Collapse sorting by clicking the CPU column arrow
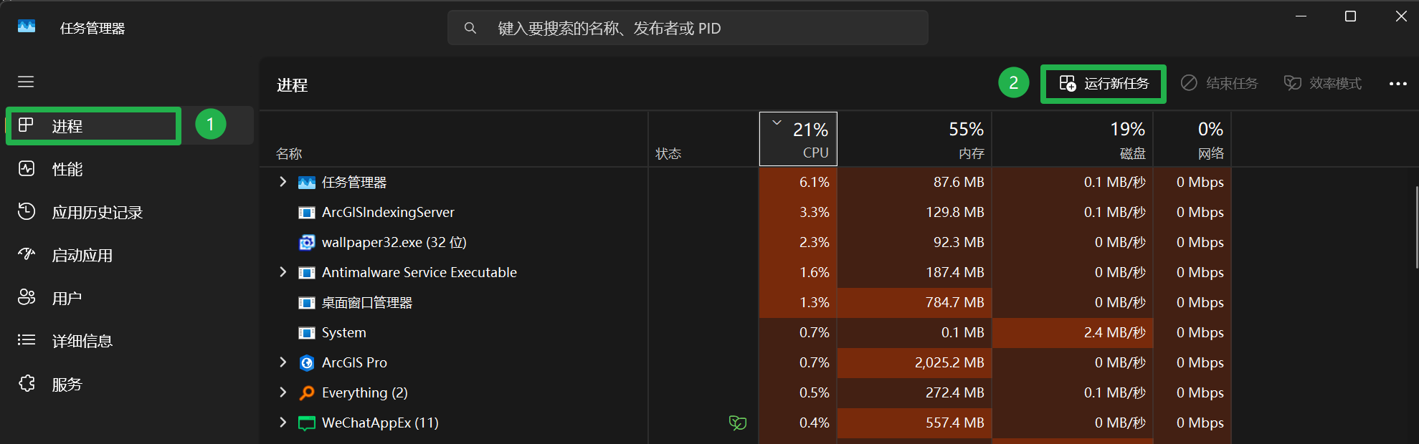Image resolution: width=1419 pixels, height=444 pixels. coord(776,122)
